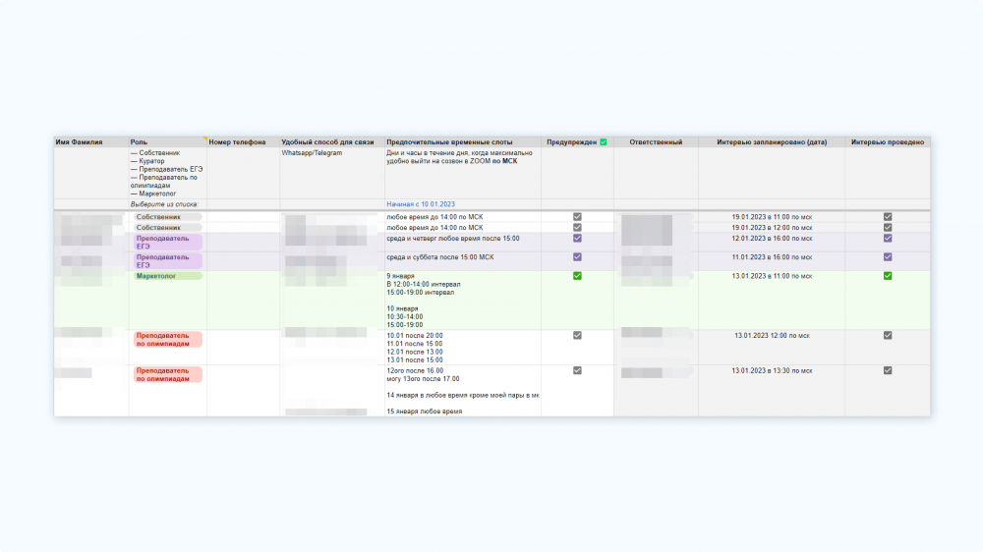Open Собственник role dropdown in 12:00 interview row

pyautogui.click(x=167, y=228)
